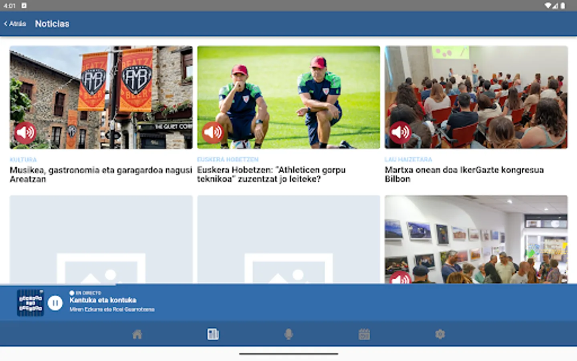Open the Musikea, gastronomia eta garagardoa article
The height and width of the screenshot is (361, 577).
[x=100, y=174]
